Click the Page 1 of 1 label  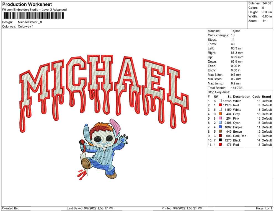[x=264, y=208]
